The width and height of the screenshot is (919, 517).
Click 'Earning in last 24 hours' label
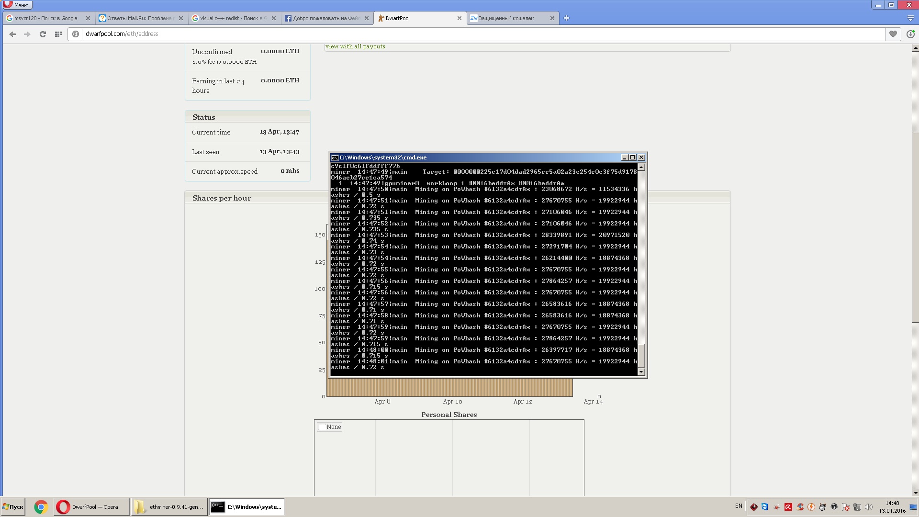tap(218, 86)
